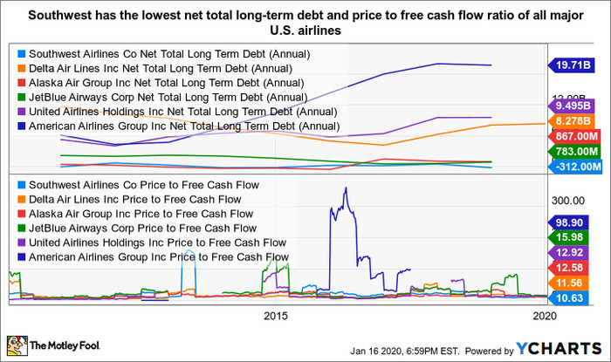Click the -312.00M Southwest debt value tag
Screen dimensions: 611x362
click(575, 167)
